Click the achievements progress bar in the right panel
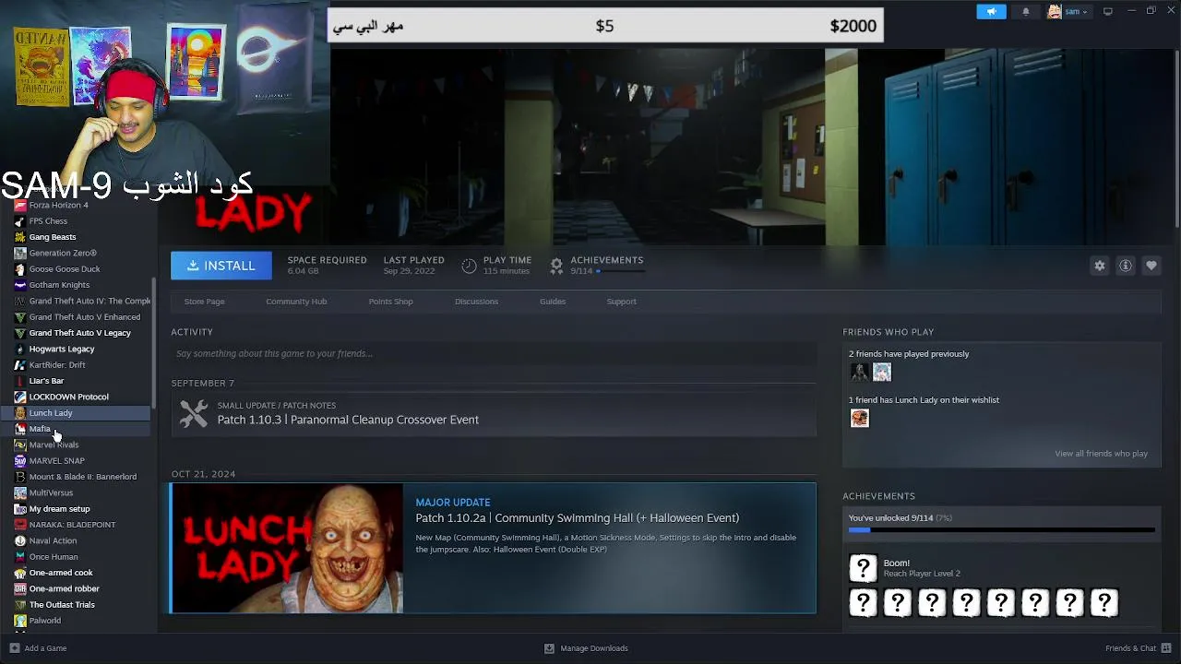Viewport: 1181px width, 664px height. click(x=1001, y=530)
